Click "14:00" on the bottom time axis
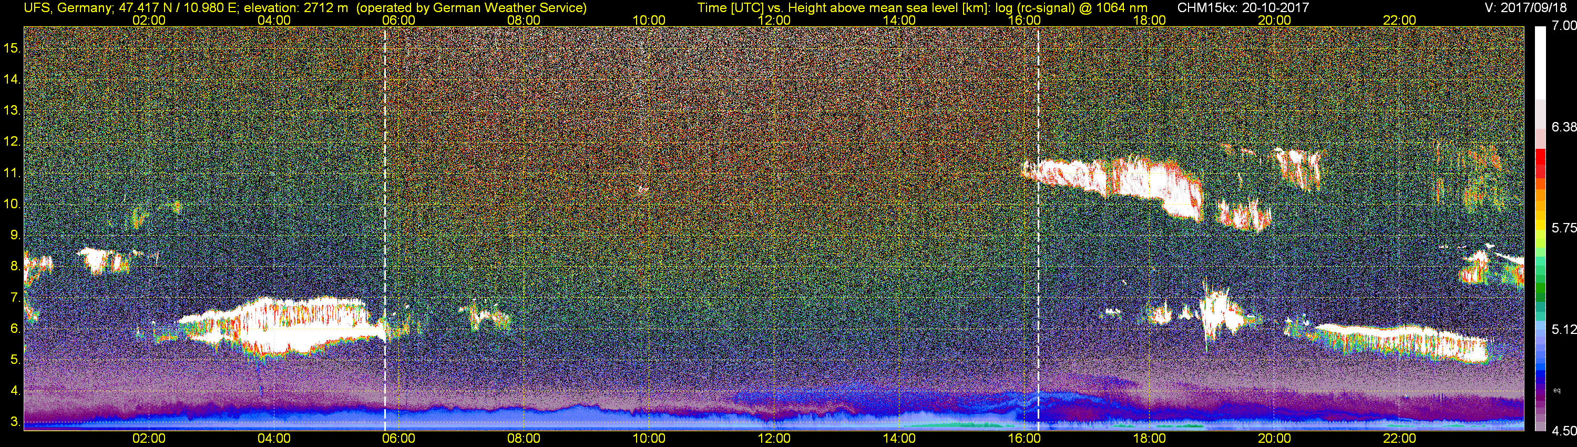The height and width of the screenshot is (447, 1577). 899,439
